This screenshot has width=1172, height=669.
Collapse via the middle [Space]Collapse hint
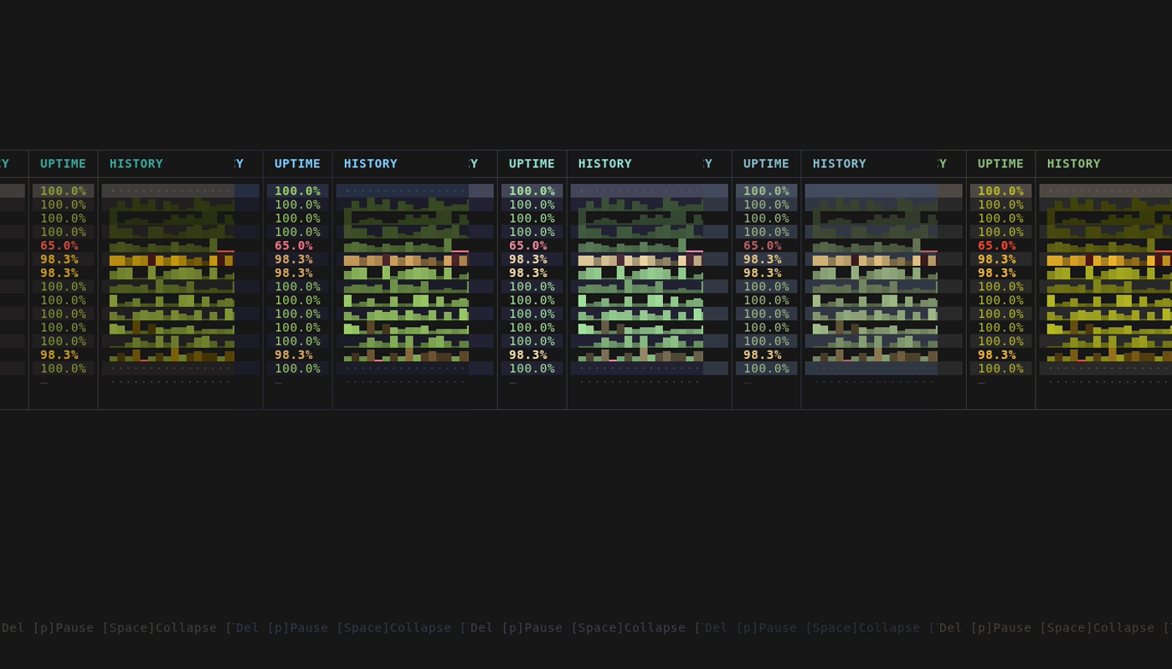[629, 628]
